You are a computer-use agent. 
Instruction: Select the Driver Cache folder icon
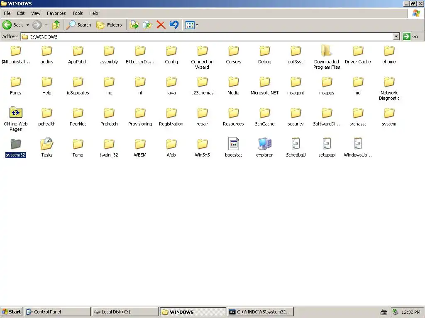358,51
